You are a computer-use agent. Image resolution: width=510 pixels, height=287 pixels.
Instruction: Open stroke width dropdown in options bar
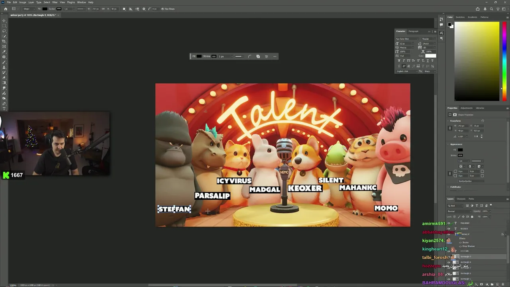(74, 9)
